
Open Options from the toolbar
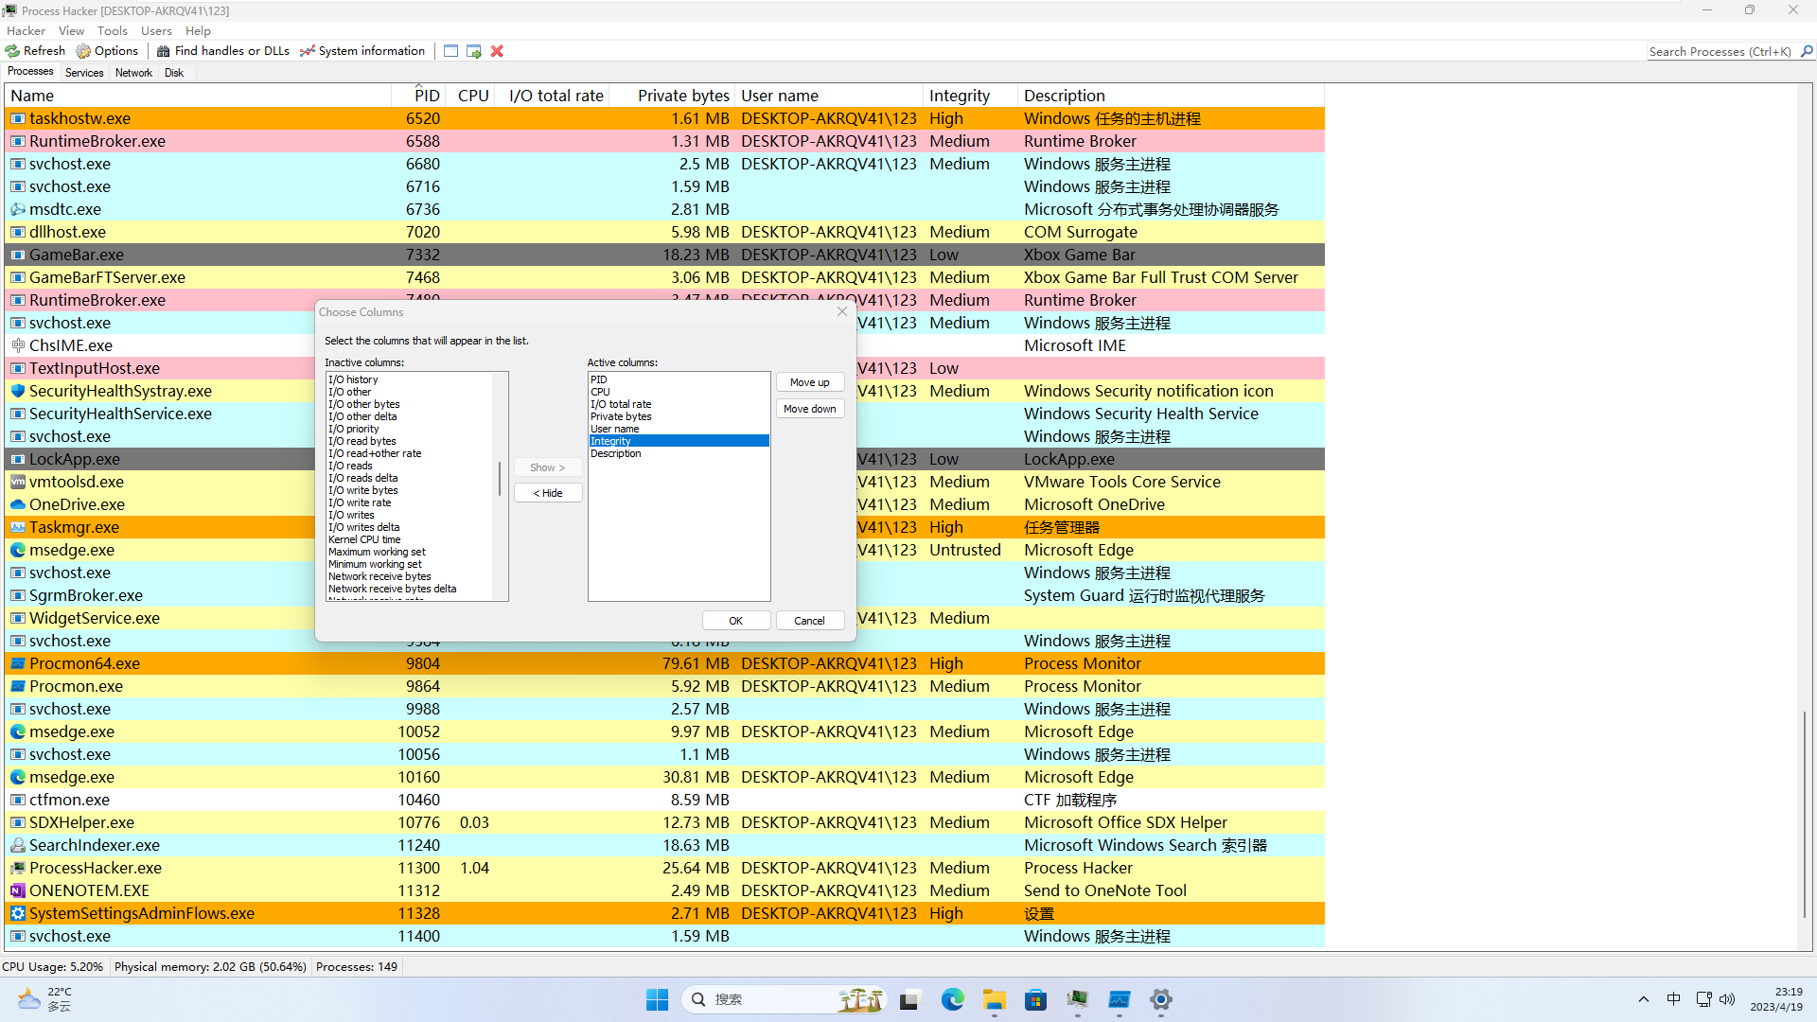(107, 51)
